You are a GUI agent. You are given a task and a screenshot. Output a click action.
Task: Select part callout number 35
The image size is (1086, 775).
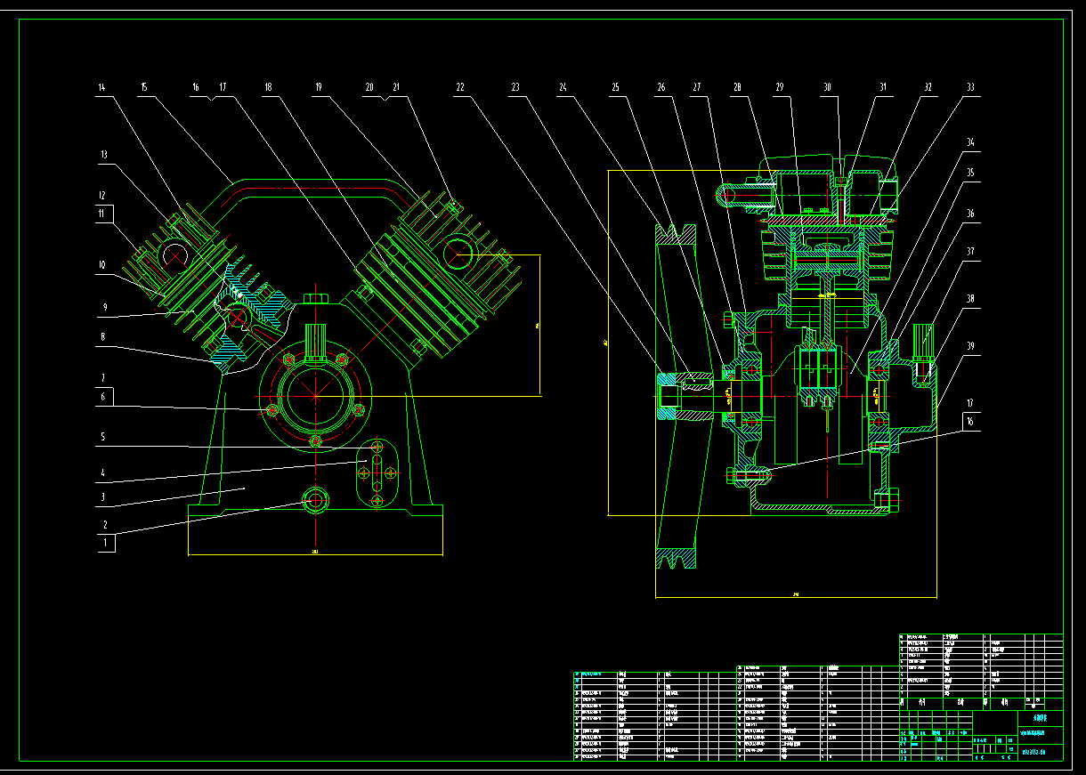click(x=970, y=173)
